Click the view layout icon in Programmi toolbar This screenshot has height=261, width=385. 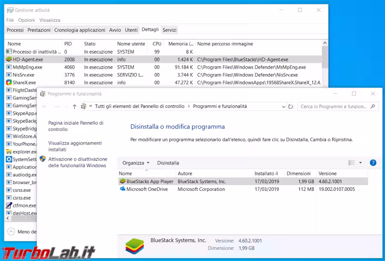tap(351, 162)
